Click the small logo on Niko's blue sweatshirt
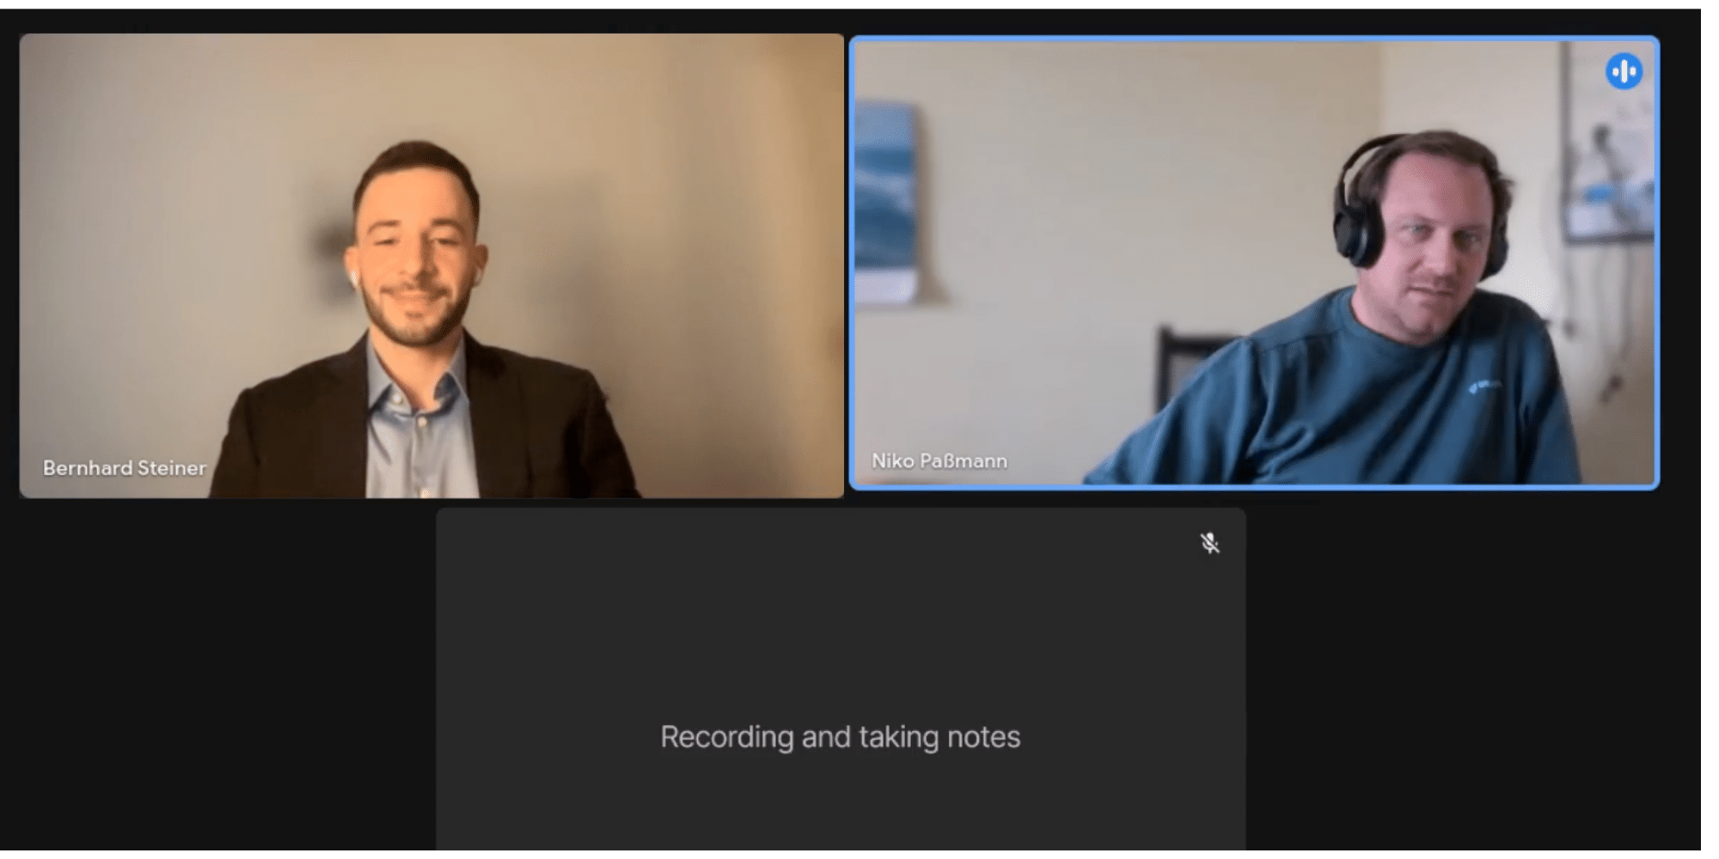 pos(1485,386)
